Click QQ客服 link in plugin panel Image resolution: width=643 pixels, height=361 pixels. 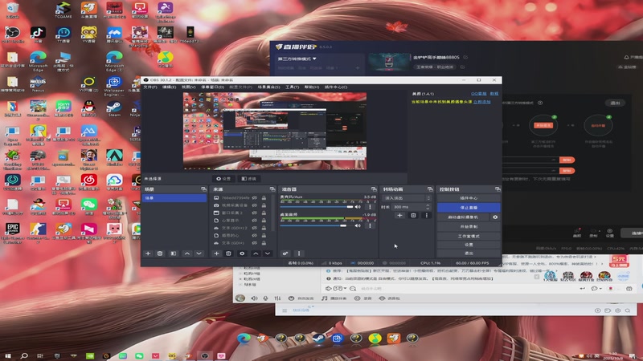click(478, 94)
